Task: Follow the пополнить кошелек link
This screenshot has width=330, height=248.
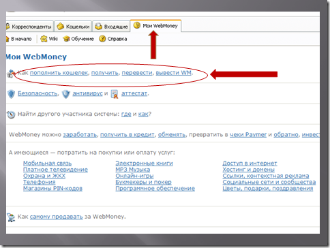Action: pyautogui.click(x=59, y=73)
